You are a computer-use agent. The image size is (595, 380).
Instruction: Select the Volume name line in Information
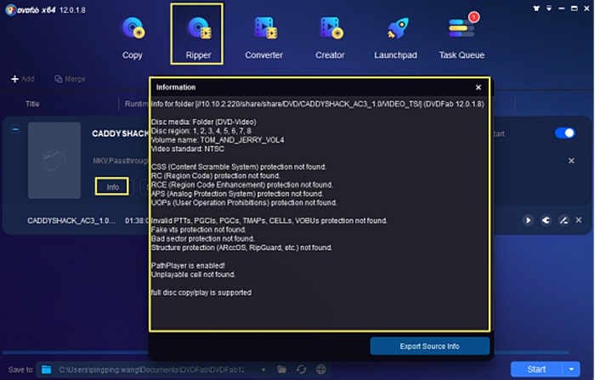[218, 140]
